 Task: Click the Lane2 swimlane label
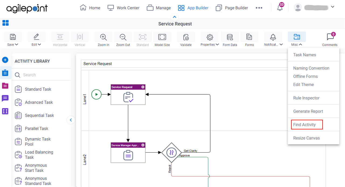(85, 159)
